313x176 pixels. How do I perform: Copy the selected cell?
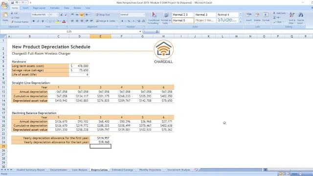pyautogui.click(x=15, y=18)
